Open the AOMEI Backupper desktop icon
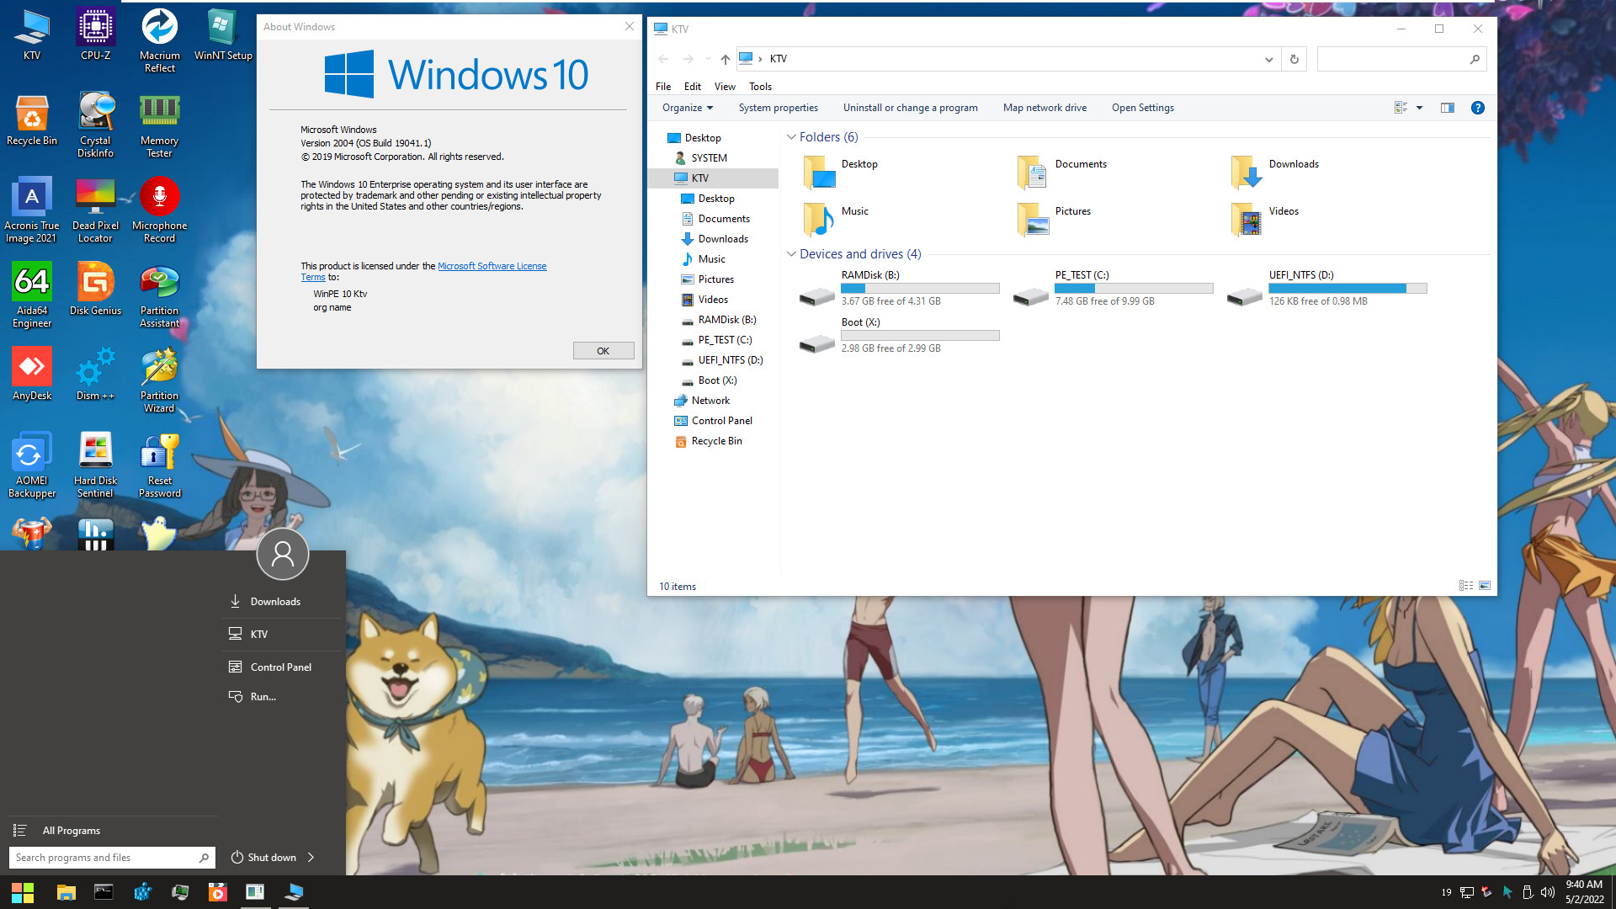1616x909 pixels. [32, 465]
